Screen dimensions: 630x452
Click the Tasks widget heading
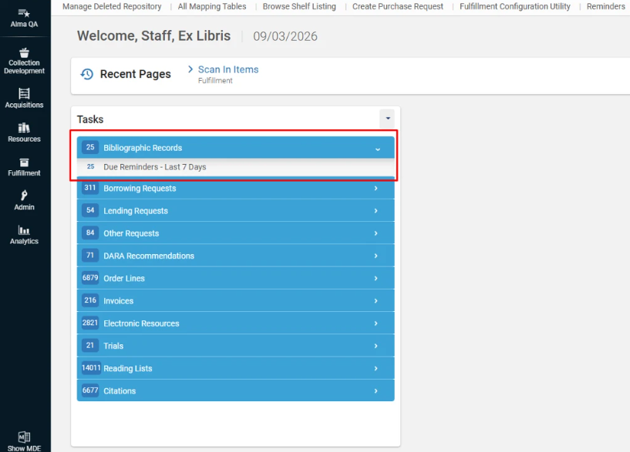[90, 119]
